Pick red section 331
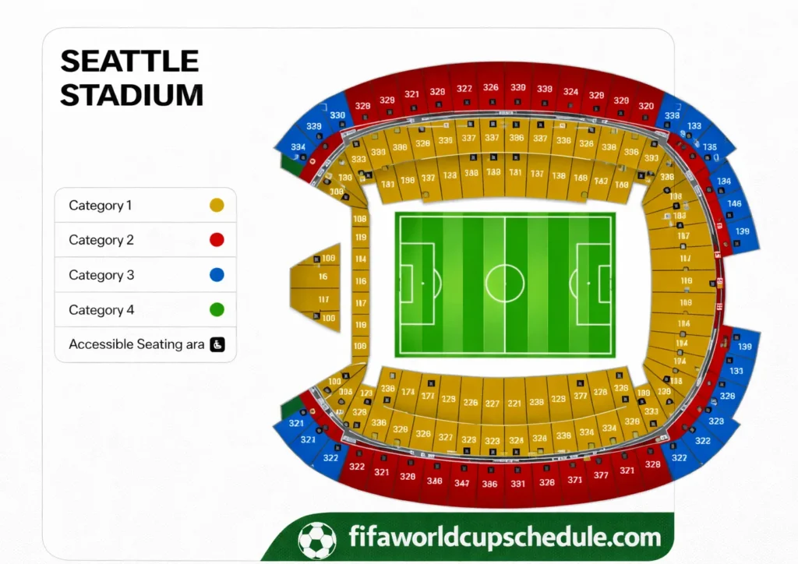Viewport: 798px width, 564px height. pos(517,484)
